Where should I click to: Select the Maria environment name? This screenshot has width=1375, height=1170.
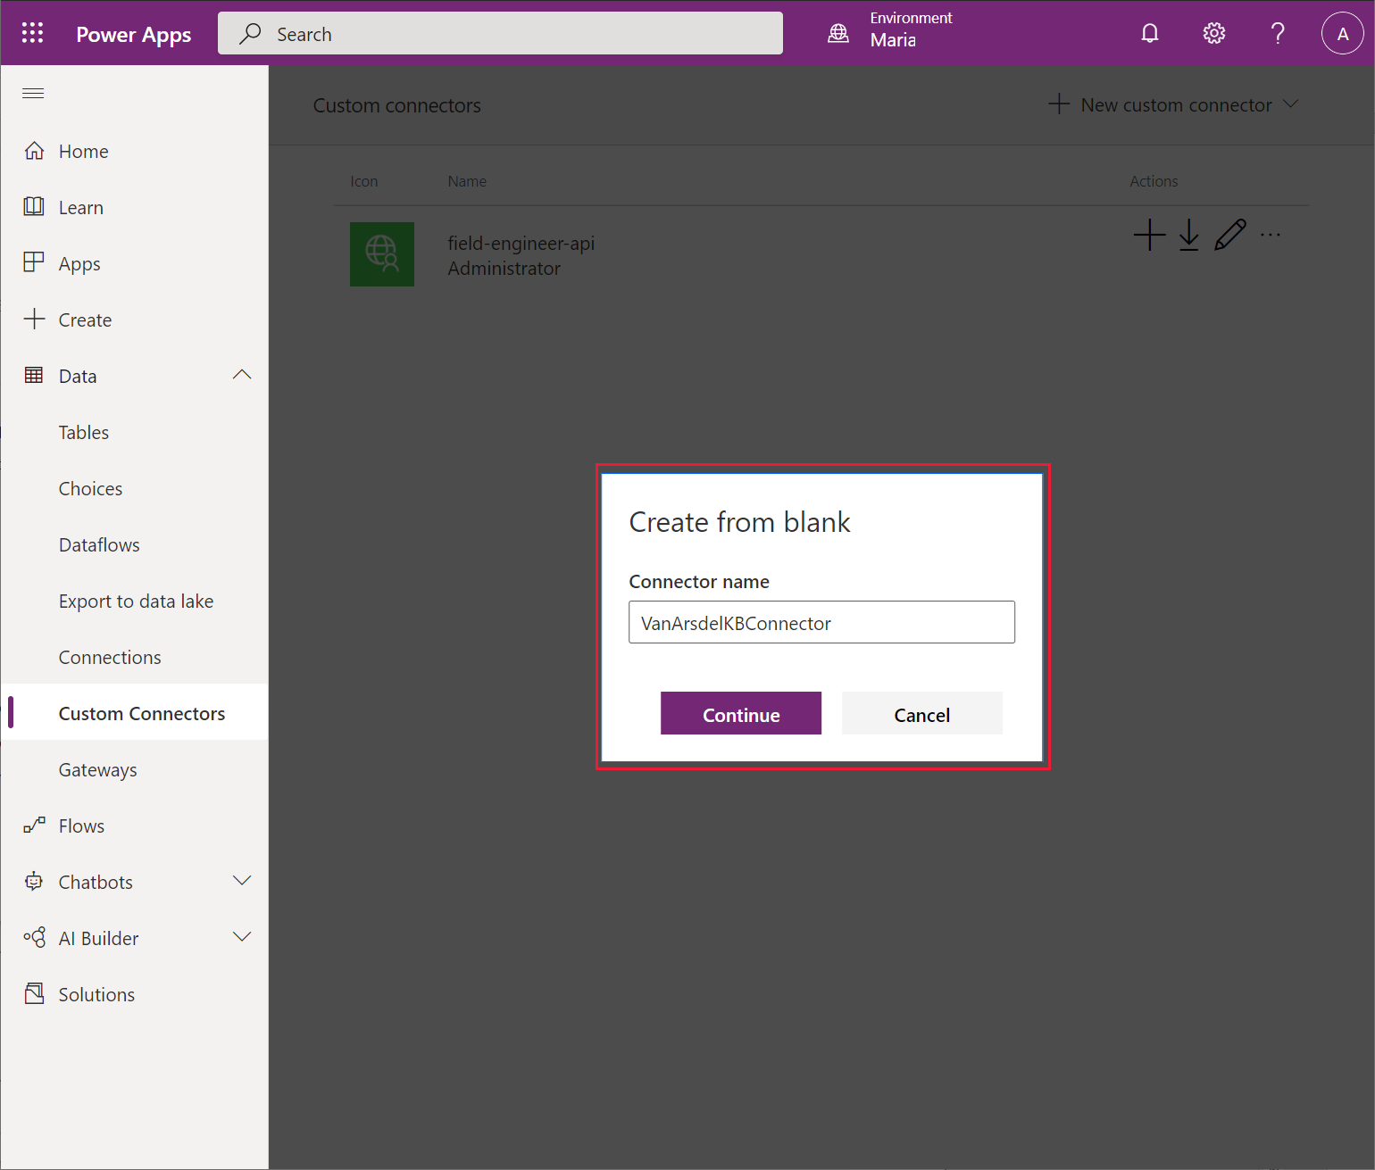click(893, 40)
